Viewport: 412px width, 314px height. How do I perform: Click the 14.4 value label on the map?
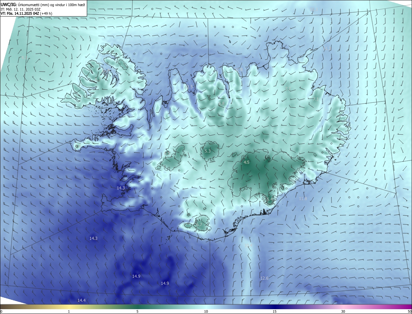pos(81,300)
